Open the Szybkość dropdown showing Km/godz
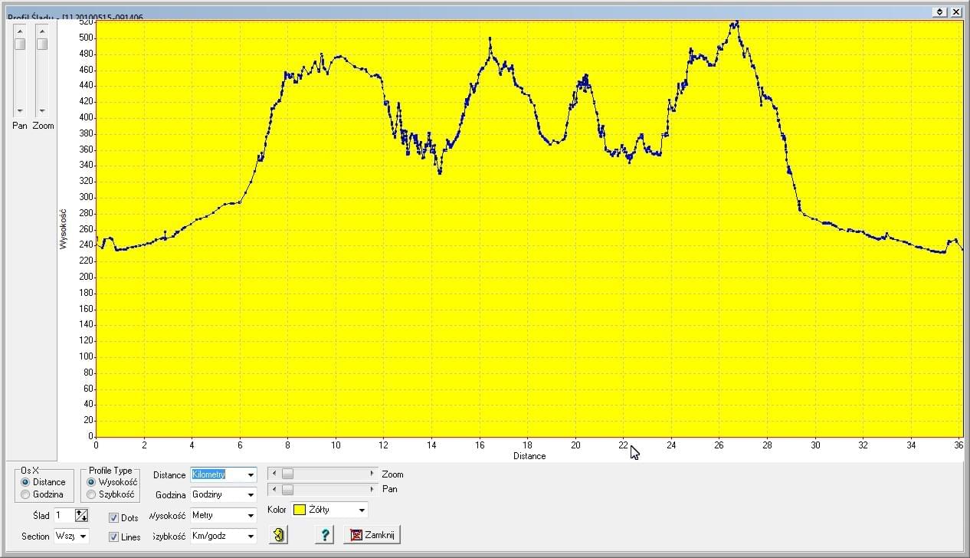This screenshot has width=970, height=558. point(250,537)
